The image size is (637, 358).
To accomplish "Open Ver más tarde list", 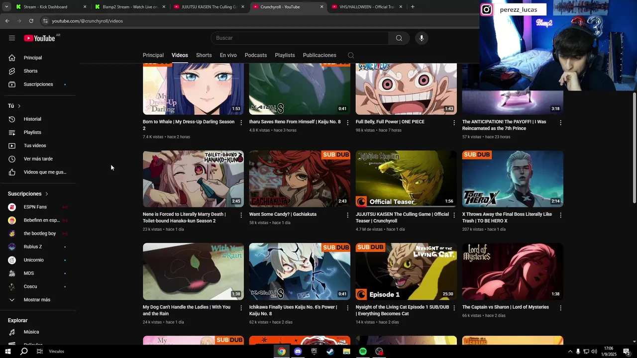I will [38, 159].
